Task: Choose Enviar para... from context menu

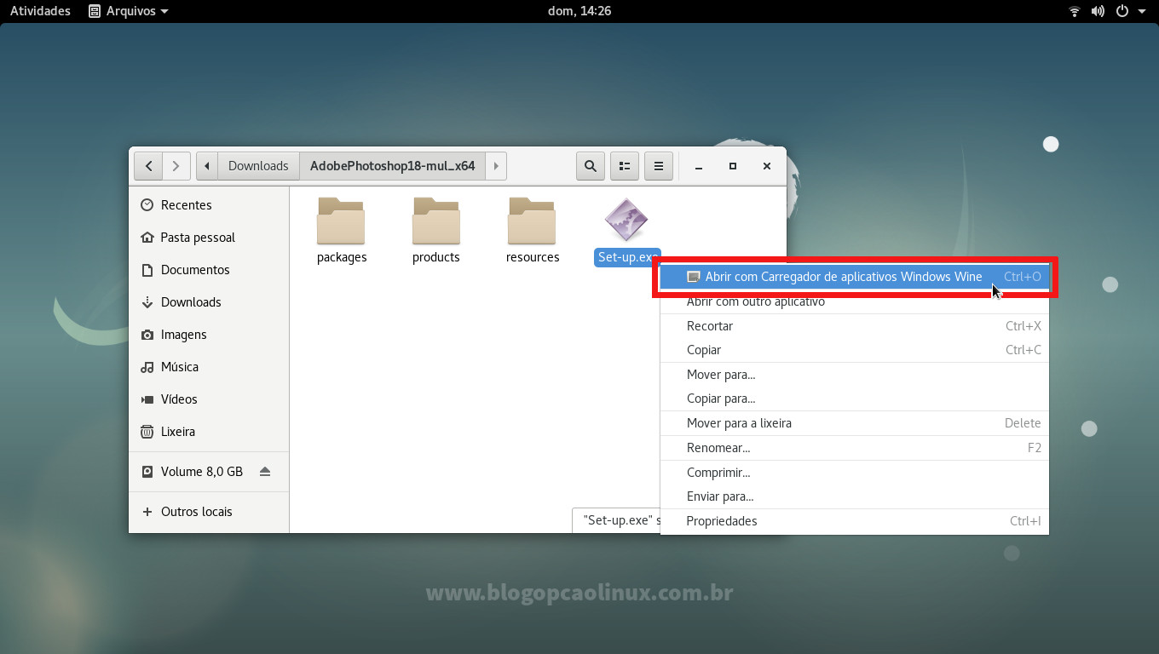Action: click(x=855, y=496)
